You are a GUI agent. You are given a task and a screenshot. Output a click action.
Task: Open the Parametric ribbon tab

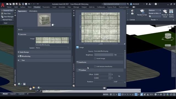46,7
